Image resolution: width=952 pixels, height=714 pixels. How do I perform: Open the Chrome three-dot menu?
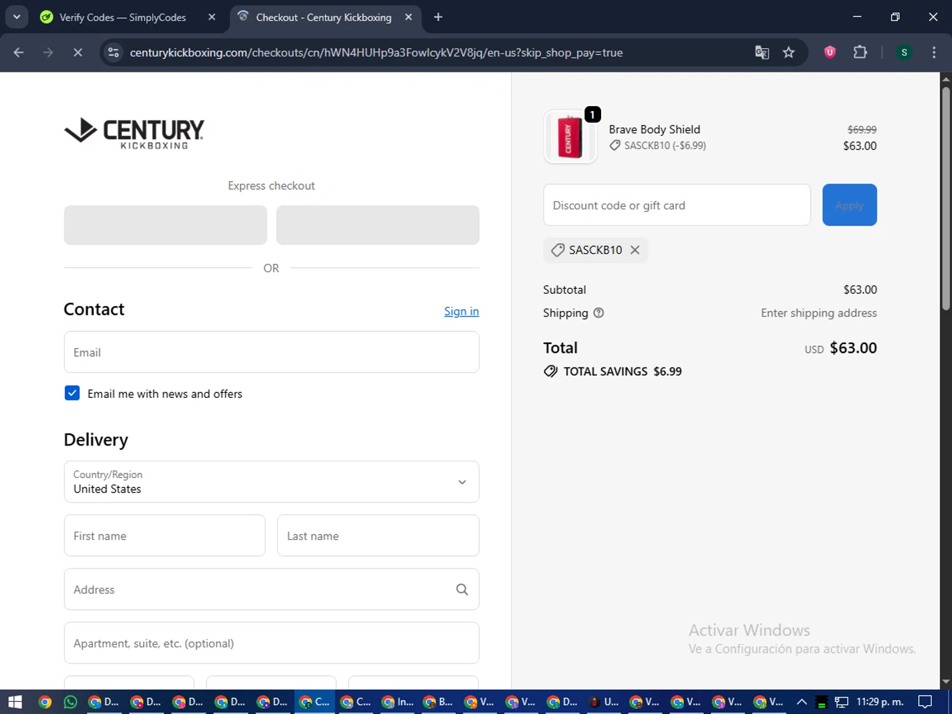(934, 53)
